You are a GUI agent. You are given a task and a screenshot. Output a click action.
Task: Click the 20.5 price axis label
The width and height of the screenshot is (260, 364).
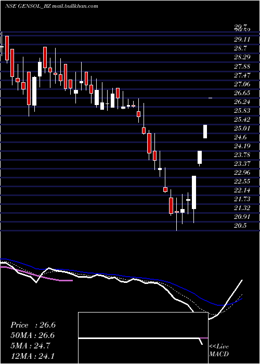click(x=241, y=226)
